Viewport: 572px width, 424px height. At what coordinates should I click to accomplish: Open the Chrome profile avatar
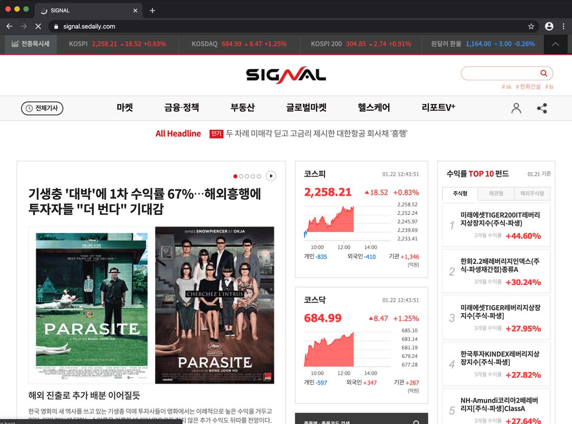(x=548, y=26)
